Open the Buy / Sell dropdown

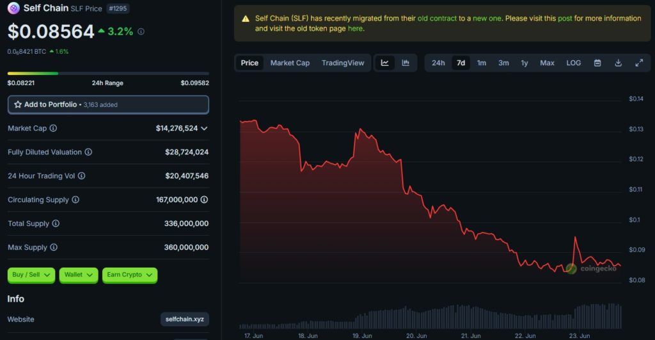coord(31,275)
